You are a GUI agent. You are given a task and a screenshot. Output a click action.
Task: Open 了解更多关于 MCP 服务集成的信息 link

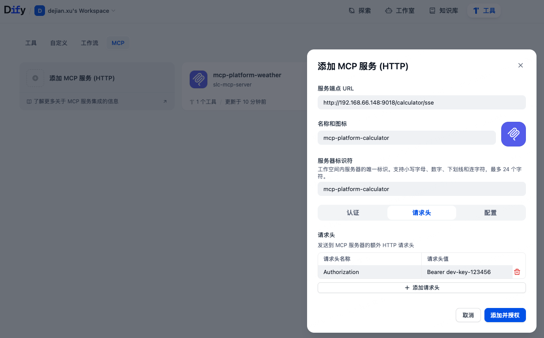pos(77,101)
